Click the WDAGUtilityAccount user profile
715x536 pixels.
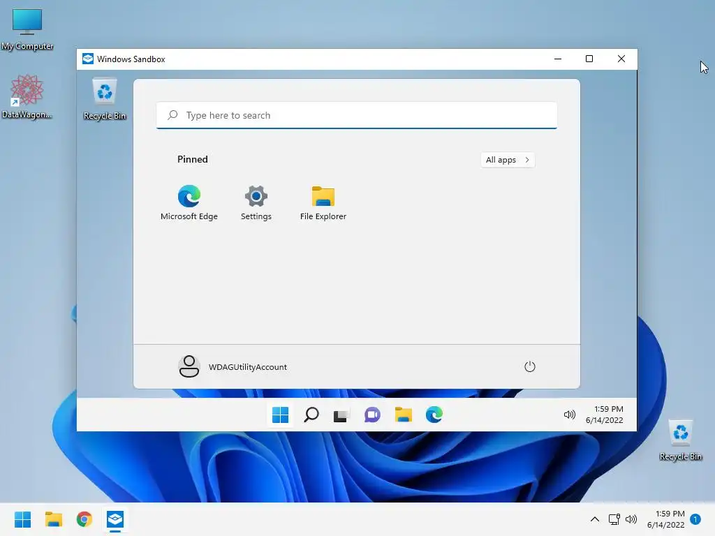coord(233,366)
